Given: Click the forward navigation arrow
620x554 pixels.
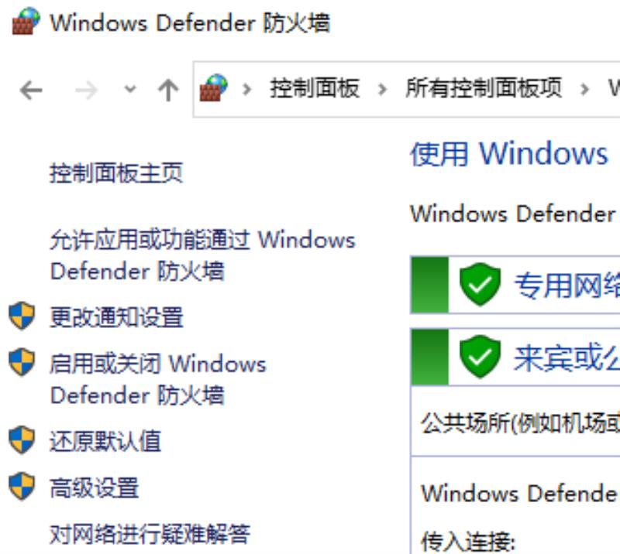Looking at the screenshot, I should [x=86, y=91].
